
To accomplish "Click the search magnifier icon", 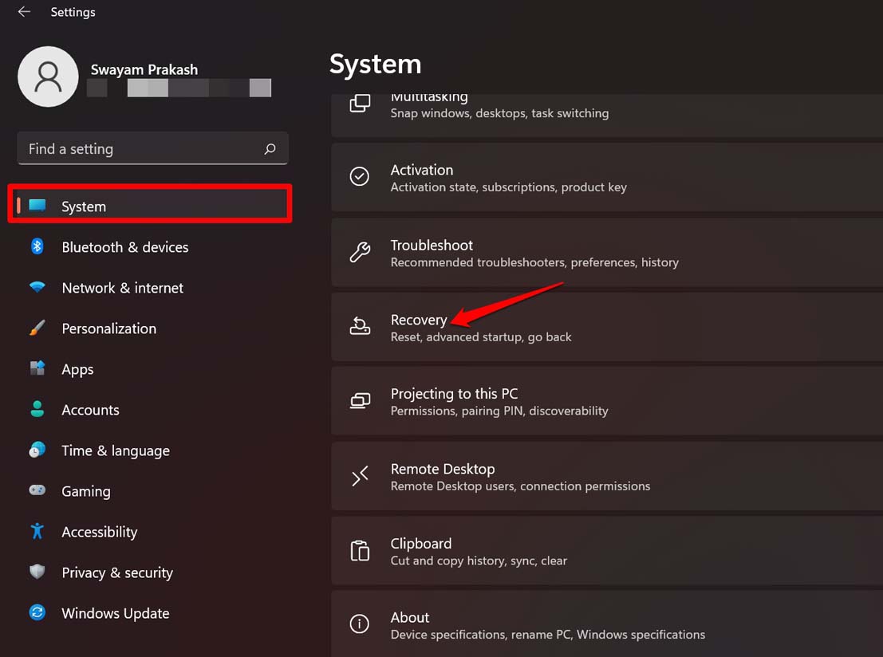I will [270, 149].
